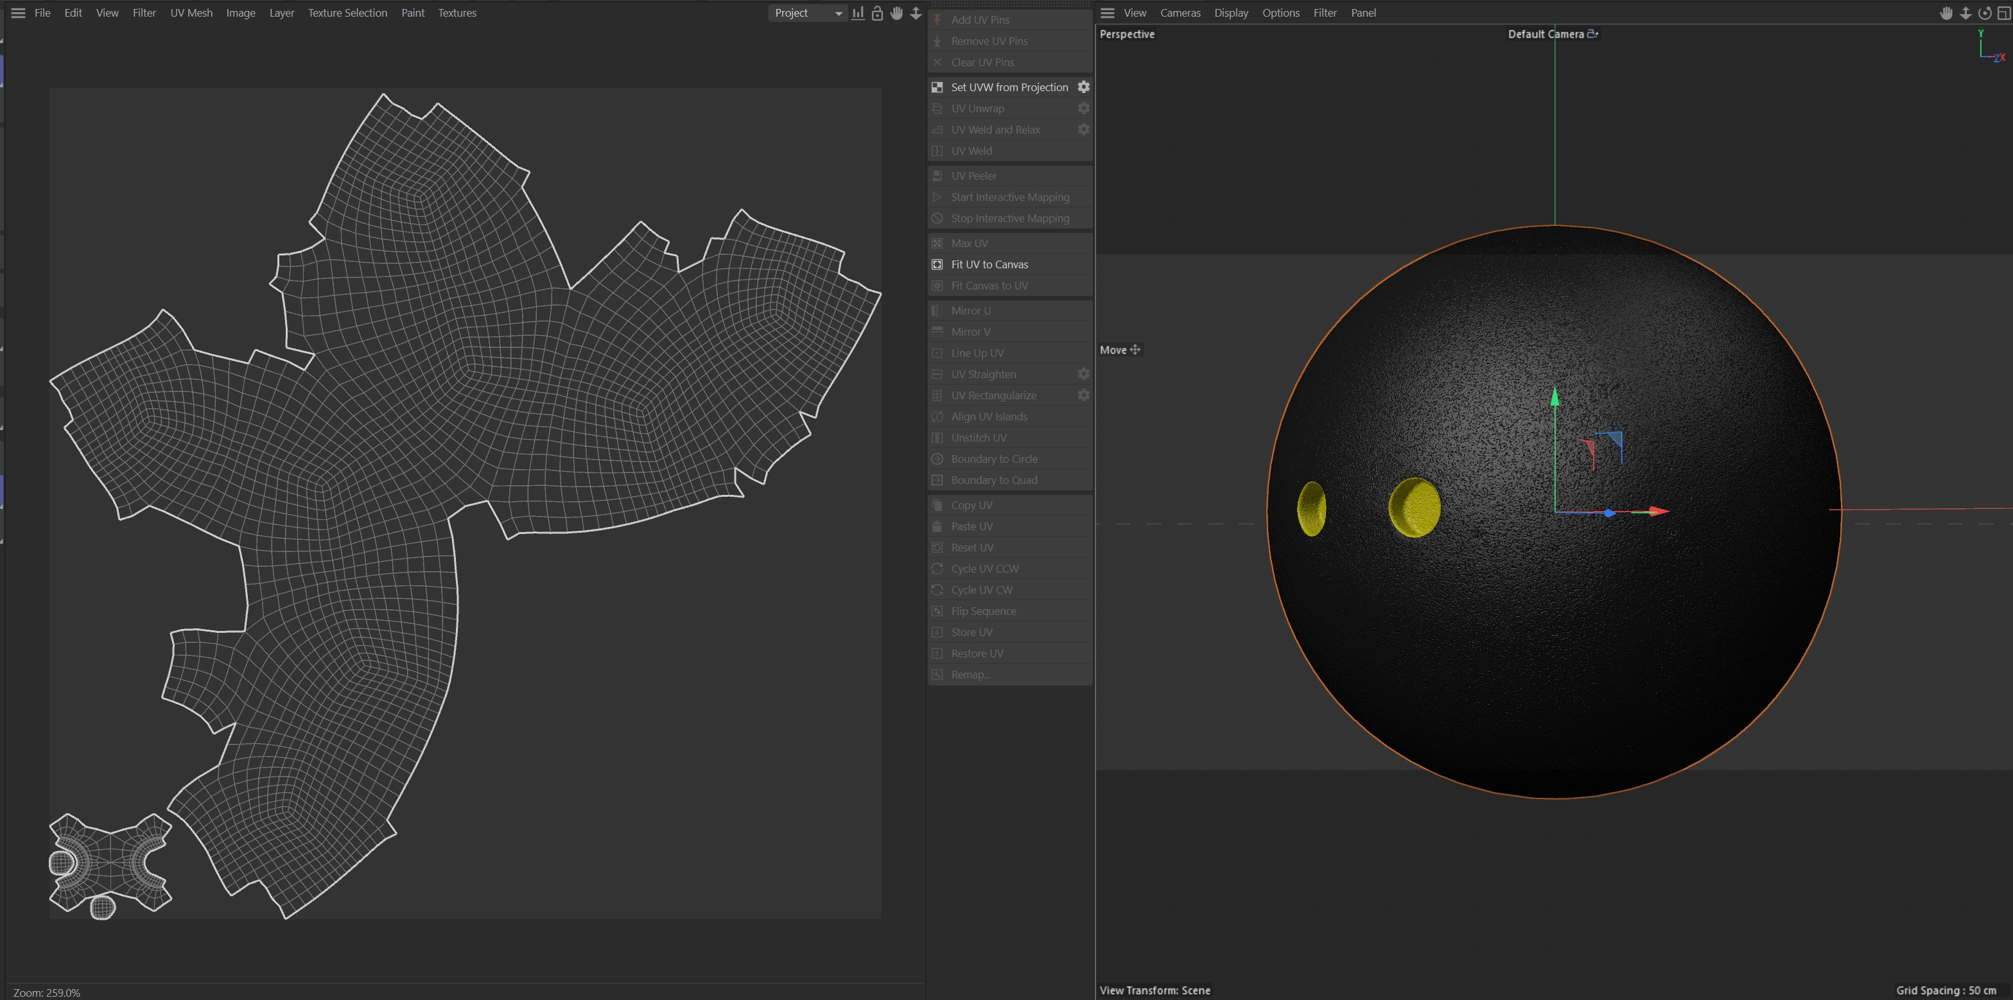2013x1000 pixels.
Task: Click the UV editor dolly zoom arrows icon
Action: (916, 13)
